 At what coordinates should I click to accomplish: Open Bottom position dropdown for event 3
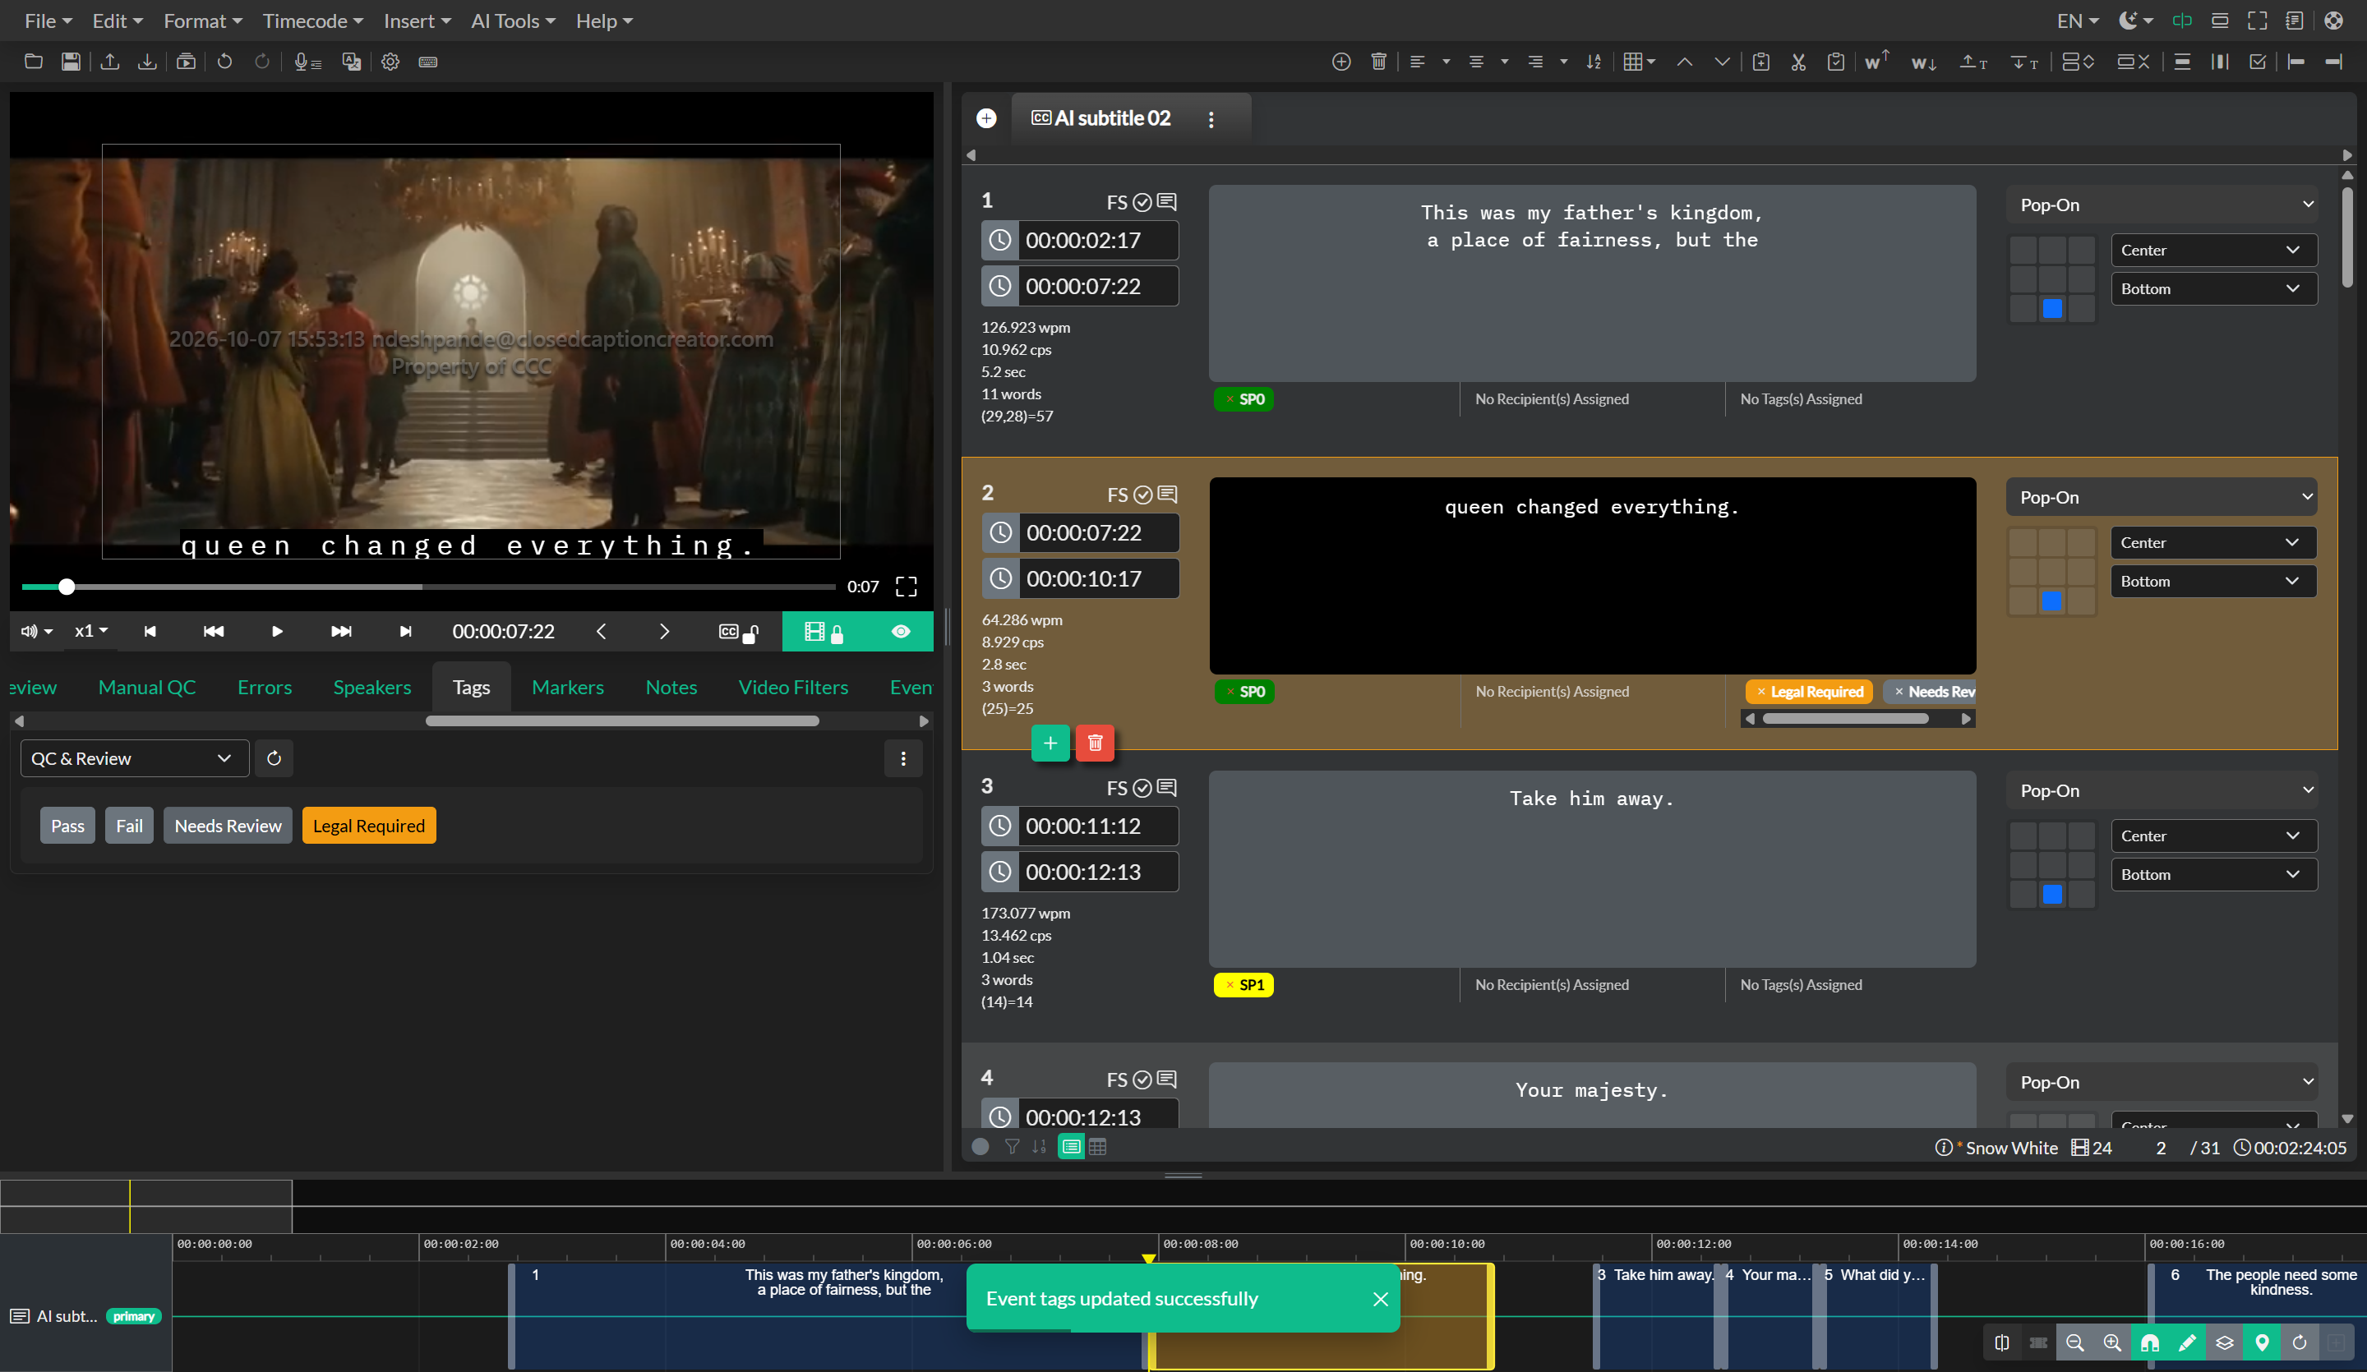click(2213, 874)
